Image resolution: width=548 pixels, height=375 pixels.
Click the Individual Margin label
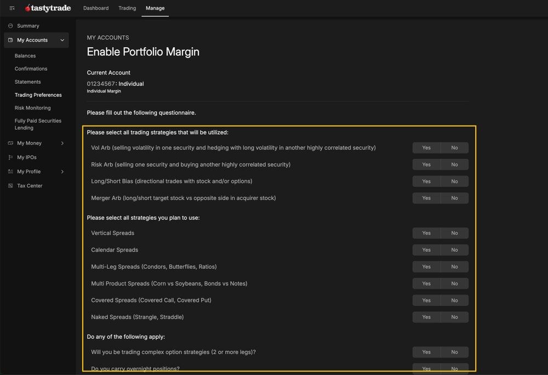104,91
